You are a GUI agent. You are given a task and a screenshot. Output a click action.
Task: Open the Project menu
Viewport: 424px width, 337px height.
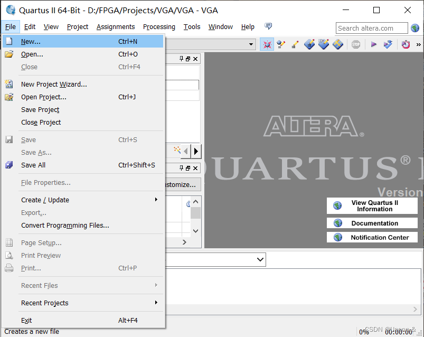click(x=78, y=27)
